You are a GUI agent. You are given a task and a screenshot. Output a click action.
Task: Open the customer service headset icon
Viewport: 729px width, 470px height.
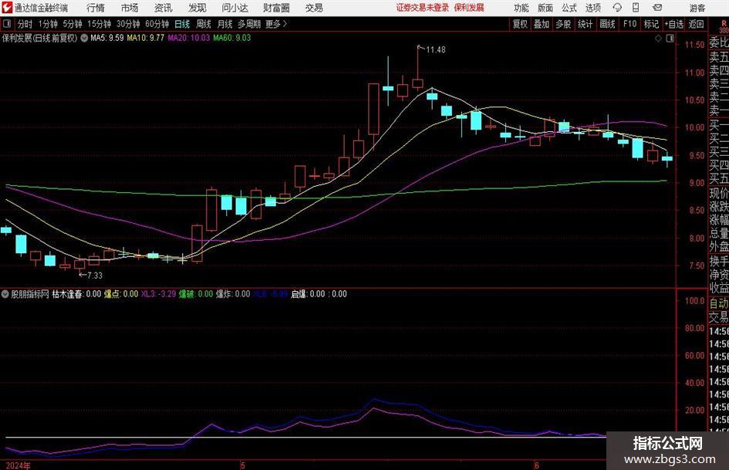[x=617, y=8]
